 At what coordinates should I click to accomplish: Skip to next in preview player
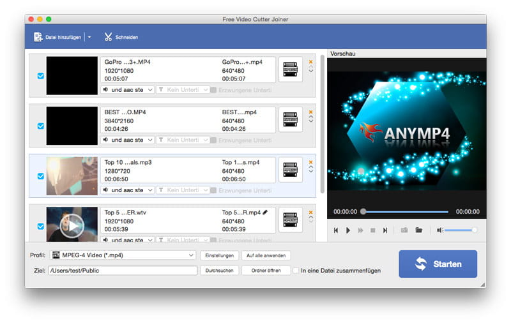tap(385, 230)
